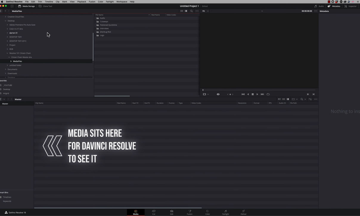Open the Fusion menu
360x216 pixels.
[92, 2]
